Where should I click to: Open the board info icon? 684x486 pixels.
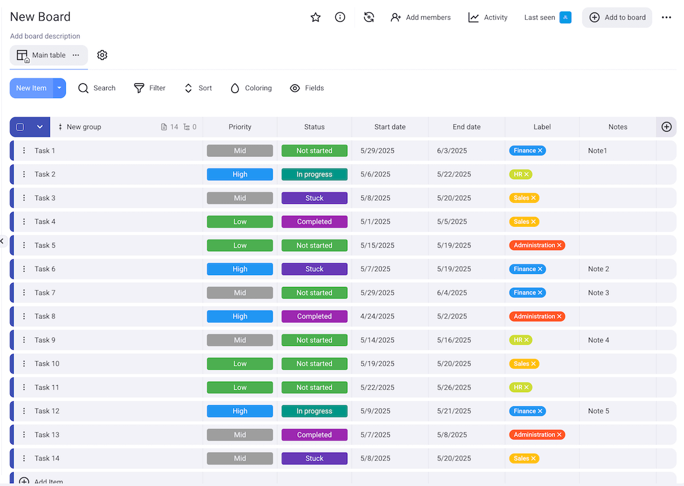point(340,17)
